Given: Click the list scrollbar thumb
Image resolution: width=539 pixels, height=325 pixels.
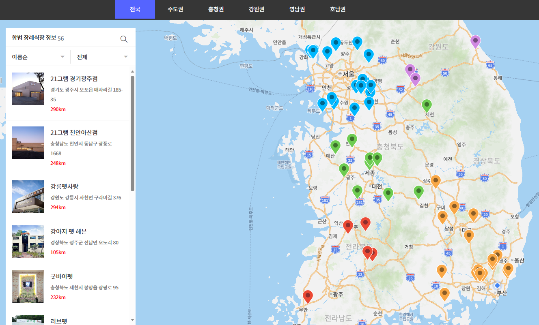Looking at the screenshot, I should 132,133.
